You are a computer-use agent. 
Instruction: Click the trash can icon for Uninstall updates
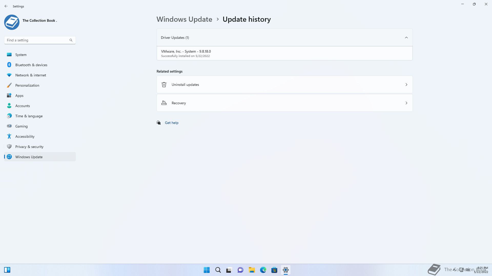tap(164, 85)
